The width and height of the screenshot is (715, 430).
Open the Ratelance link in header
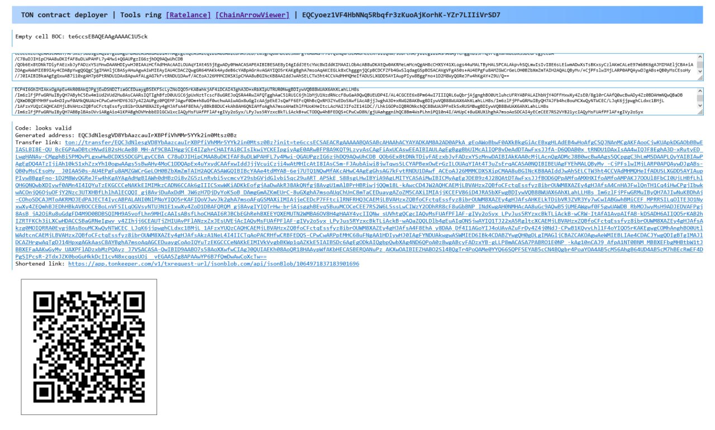pos(188,15)
